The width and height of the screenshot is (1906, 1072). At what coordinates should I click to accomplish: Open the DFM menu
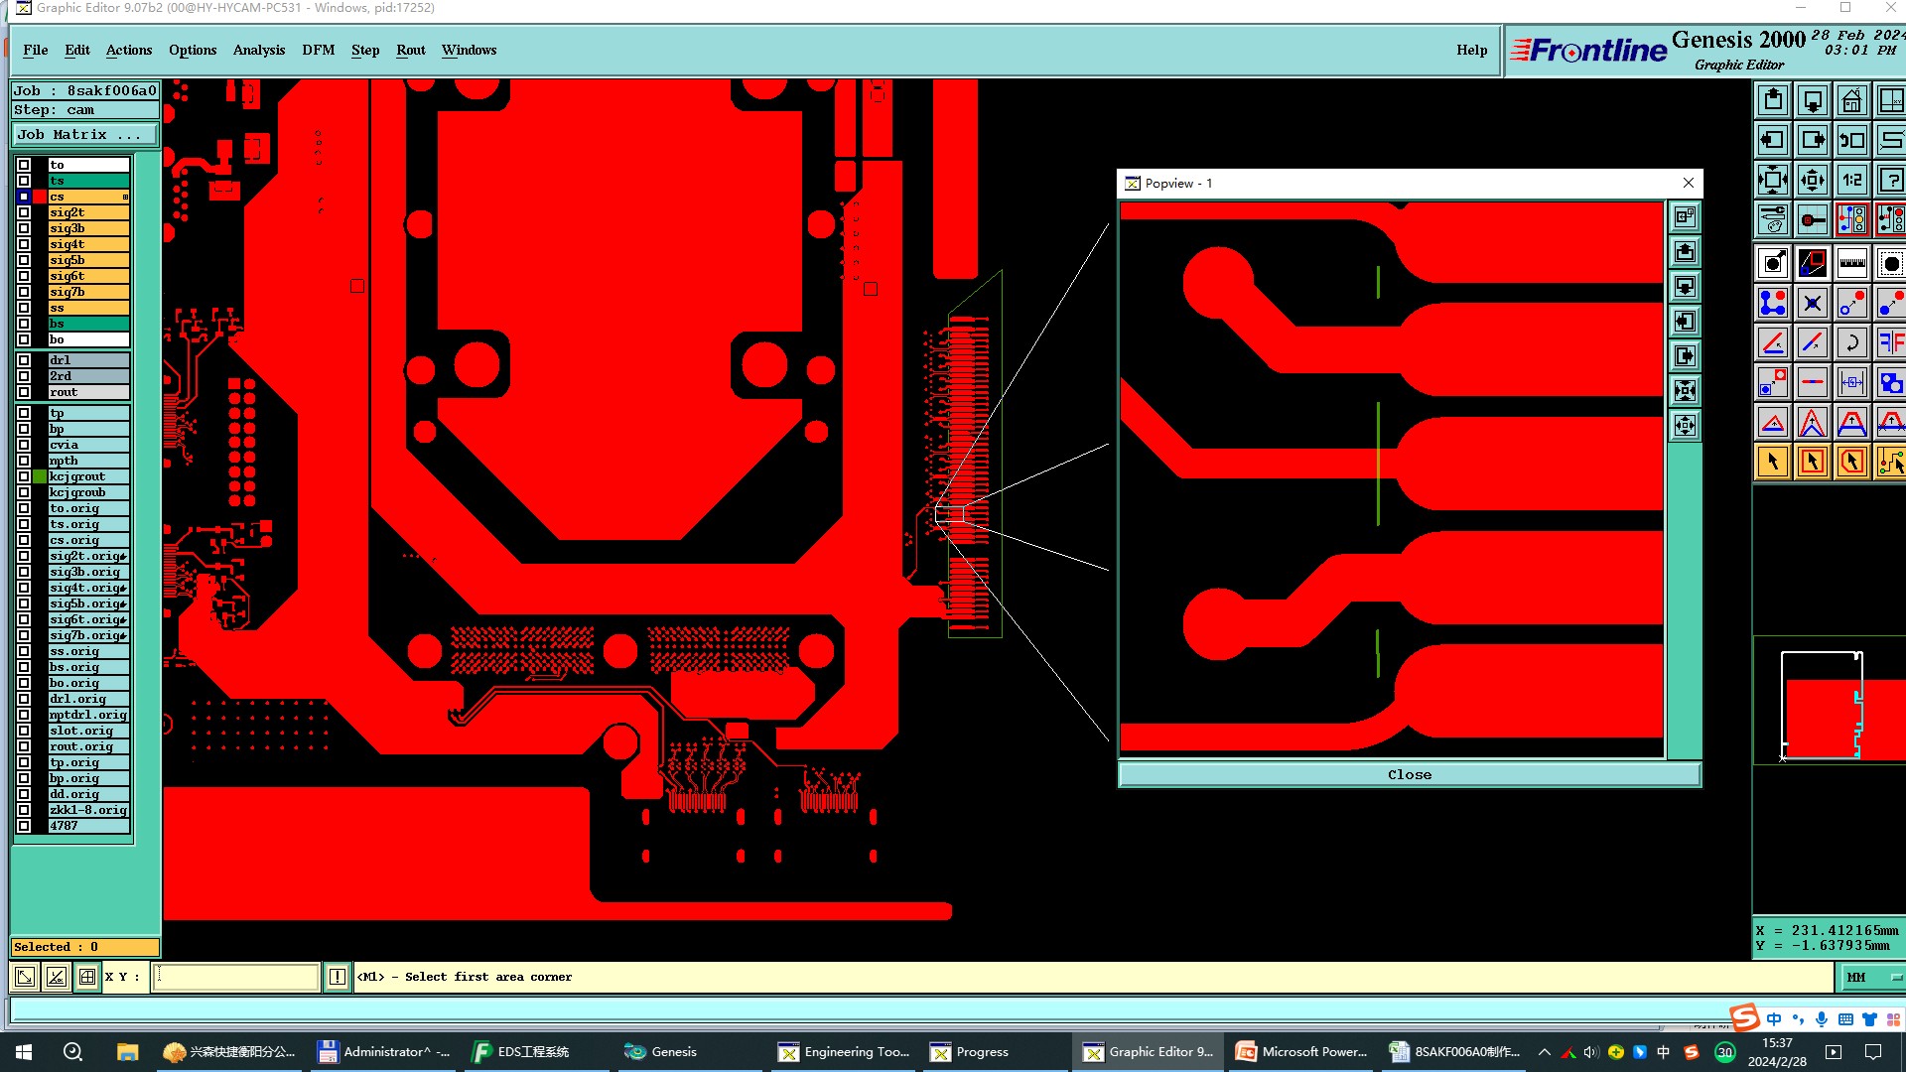pyautogui.click(x=318, y=50)
